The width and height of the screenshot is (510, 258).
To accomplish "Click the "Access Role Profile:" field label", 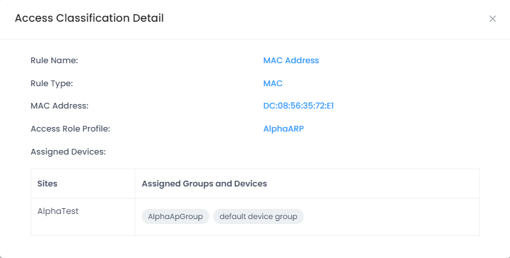I will click(x=70, y=129).
